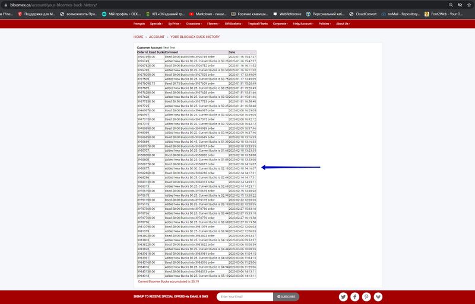Click the crossed-eye icon in the address bar
Image resolution: width=475 pixels, height=304 pixels.
click(x=460, y=5)
